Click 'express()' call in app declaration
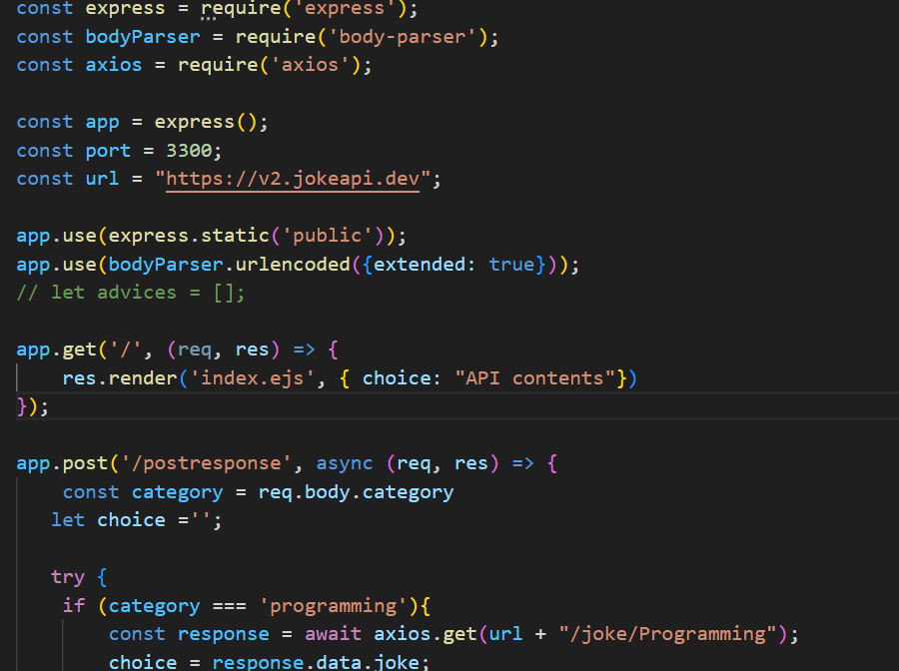This screenshot has width=899, height=671. point(206,122)
